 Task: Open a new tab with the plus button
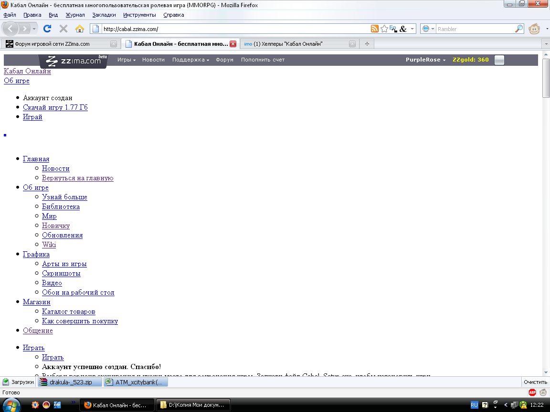(x=367, y=44)
